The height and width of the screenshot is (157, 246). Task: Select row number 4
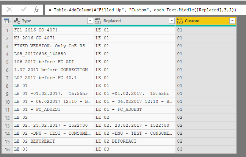(x=7, y=54)
